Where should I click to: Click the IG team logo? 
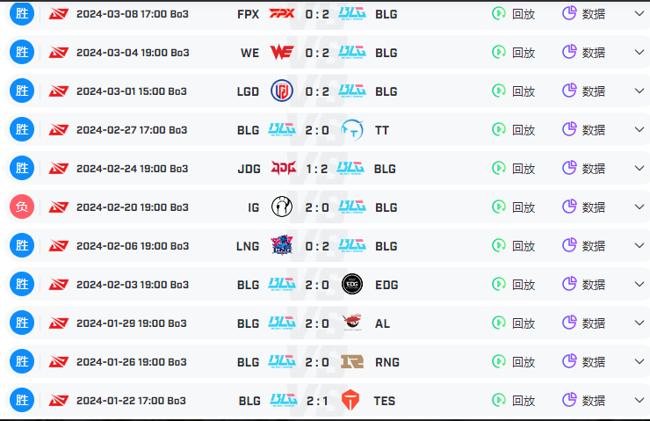coord(282,207)
